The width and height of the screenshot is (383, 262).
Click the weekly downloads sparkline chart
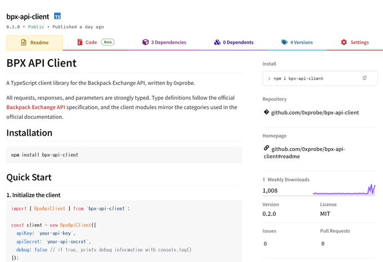(x=344, y=190)
